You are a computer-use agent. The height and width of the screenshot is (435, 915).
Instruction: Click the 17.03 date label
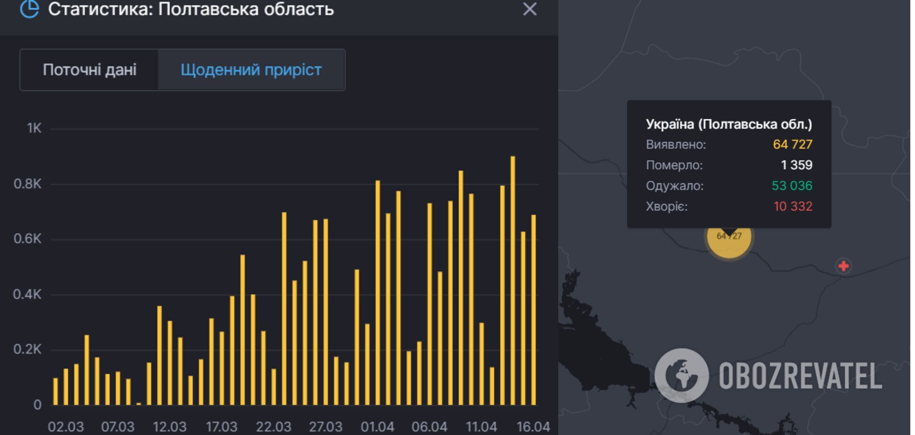click(x=221, y=427)
